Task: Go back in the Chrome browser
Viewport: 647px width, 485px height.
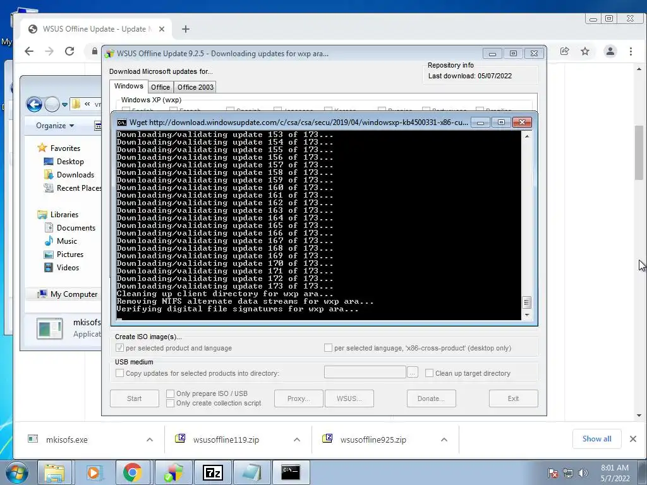Action: click(x=29, y=51)
